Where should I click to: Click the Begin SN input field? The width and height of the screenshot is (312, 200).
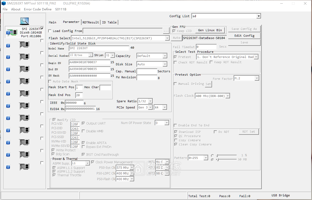89,62
